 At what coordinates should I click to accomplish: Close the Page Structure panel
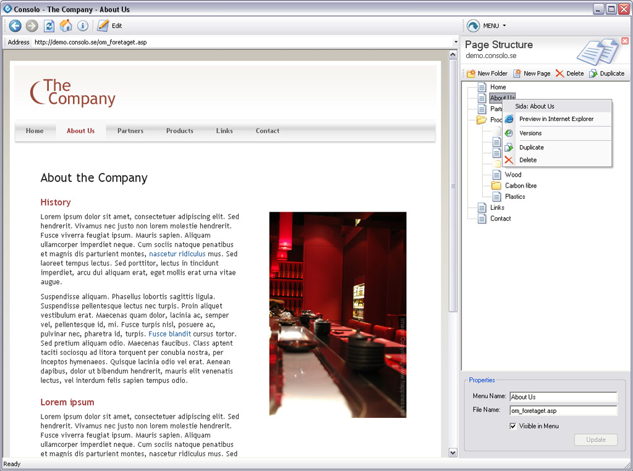[x=624, y=41]
